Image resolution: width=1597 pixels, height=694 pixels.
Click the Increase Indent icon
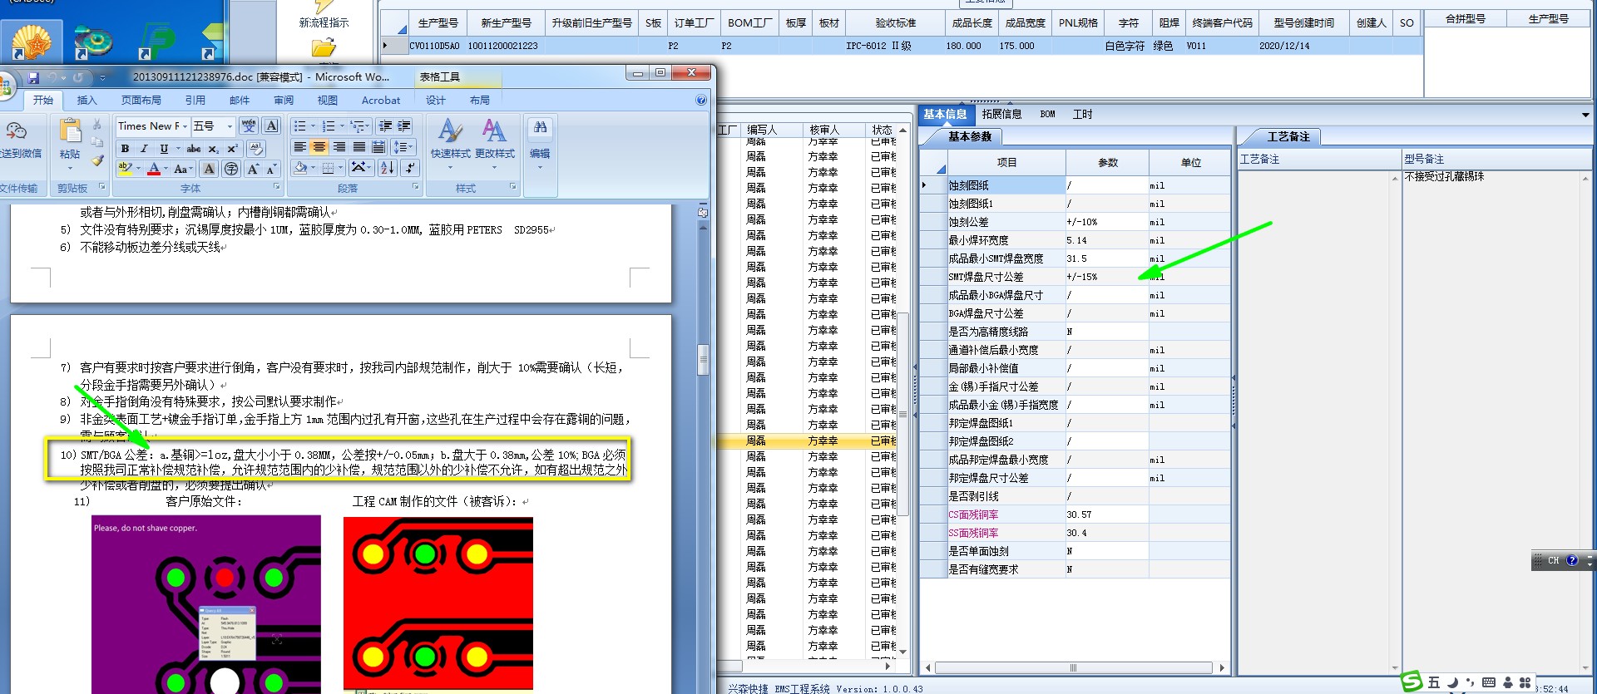[404, 126]
